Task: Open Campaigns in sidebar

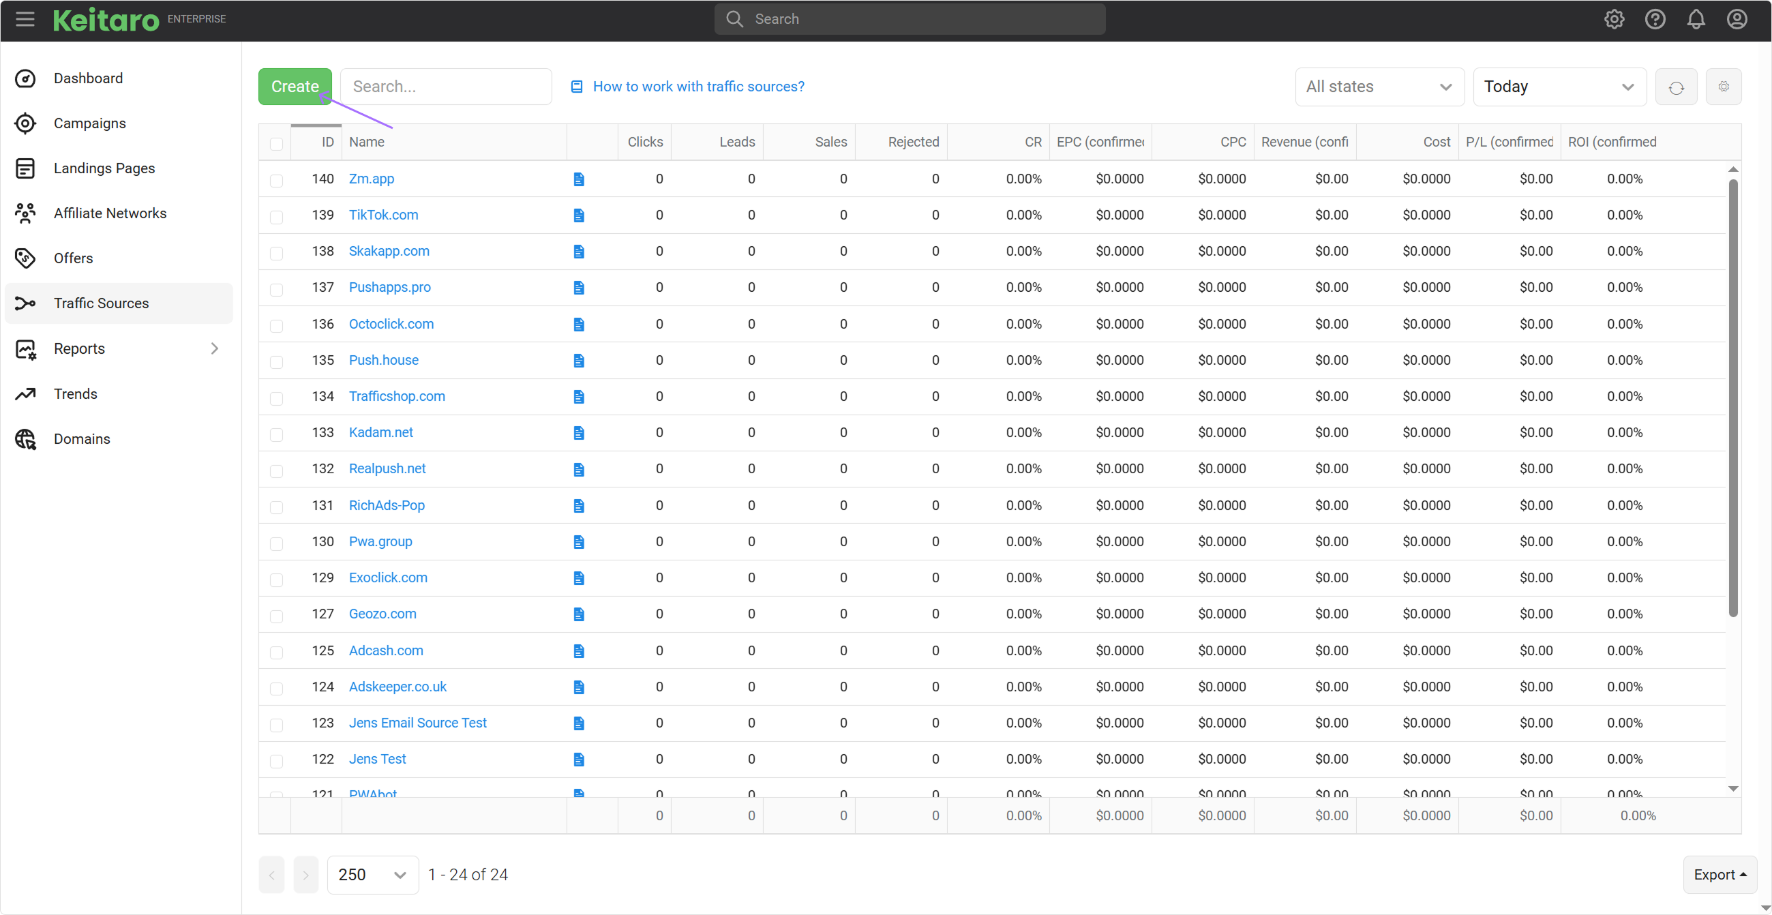Action: [119, 123]
